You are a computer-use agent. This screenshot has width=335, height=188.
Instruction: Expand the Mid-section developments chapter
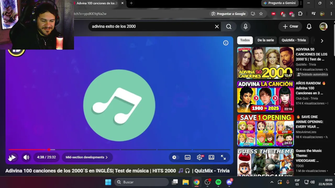pos(87,157)
